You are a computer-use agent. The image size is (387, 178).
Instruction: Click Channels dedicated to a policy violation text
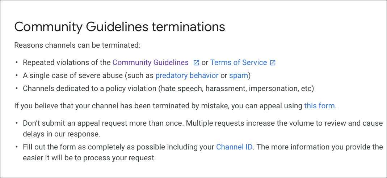click(90, 88)
